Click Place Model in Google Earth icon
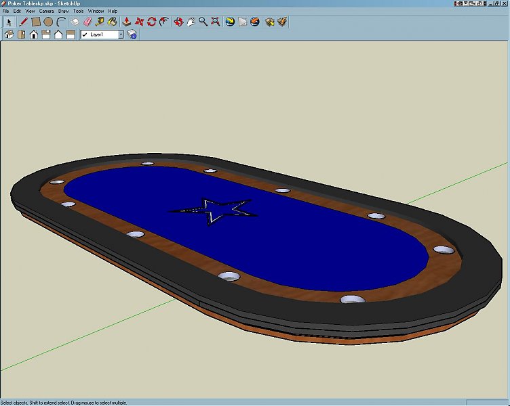The height and width of the screenshot is (406, 510). pyautogui.click(x=255, y=22)
